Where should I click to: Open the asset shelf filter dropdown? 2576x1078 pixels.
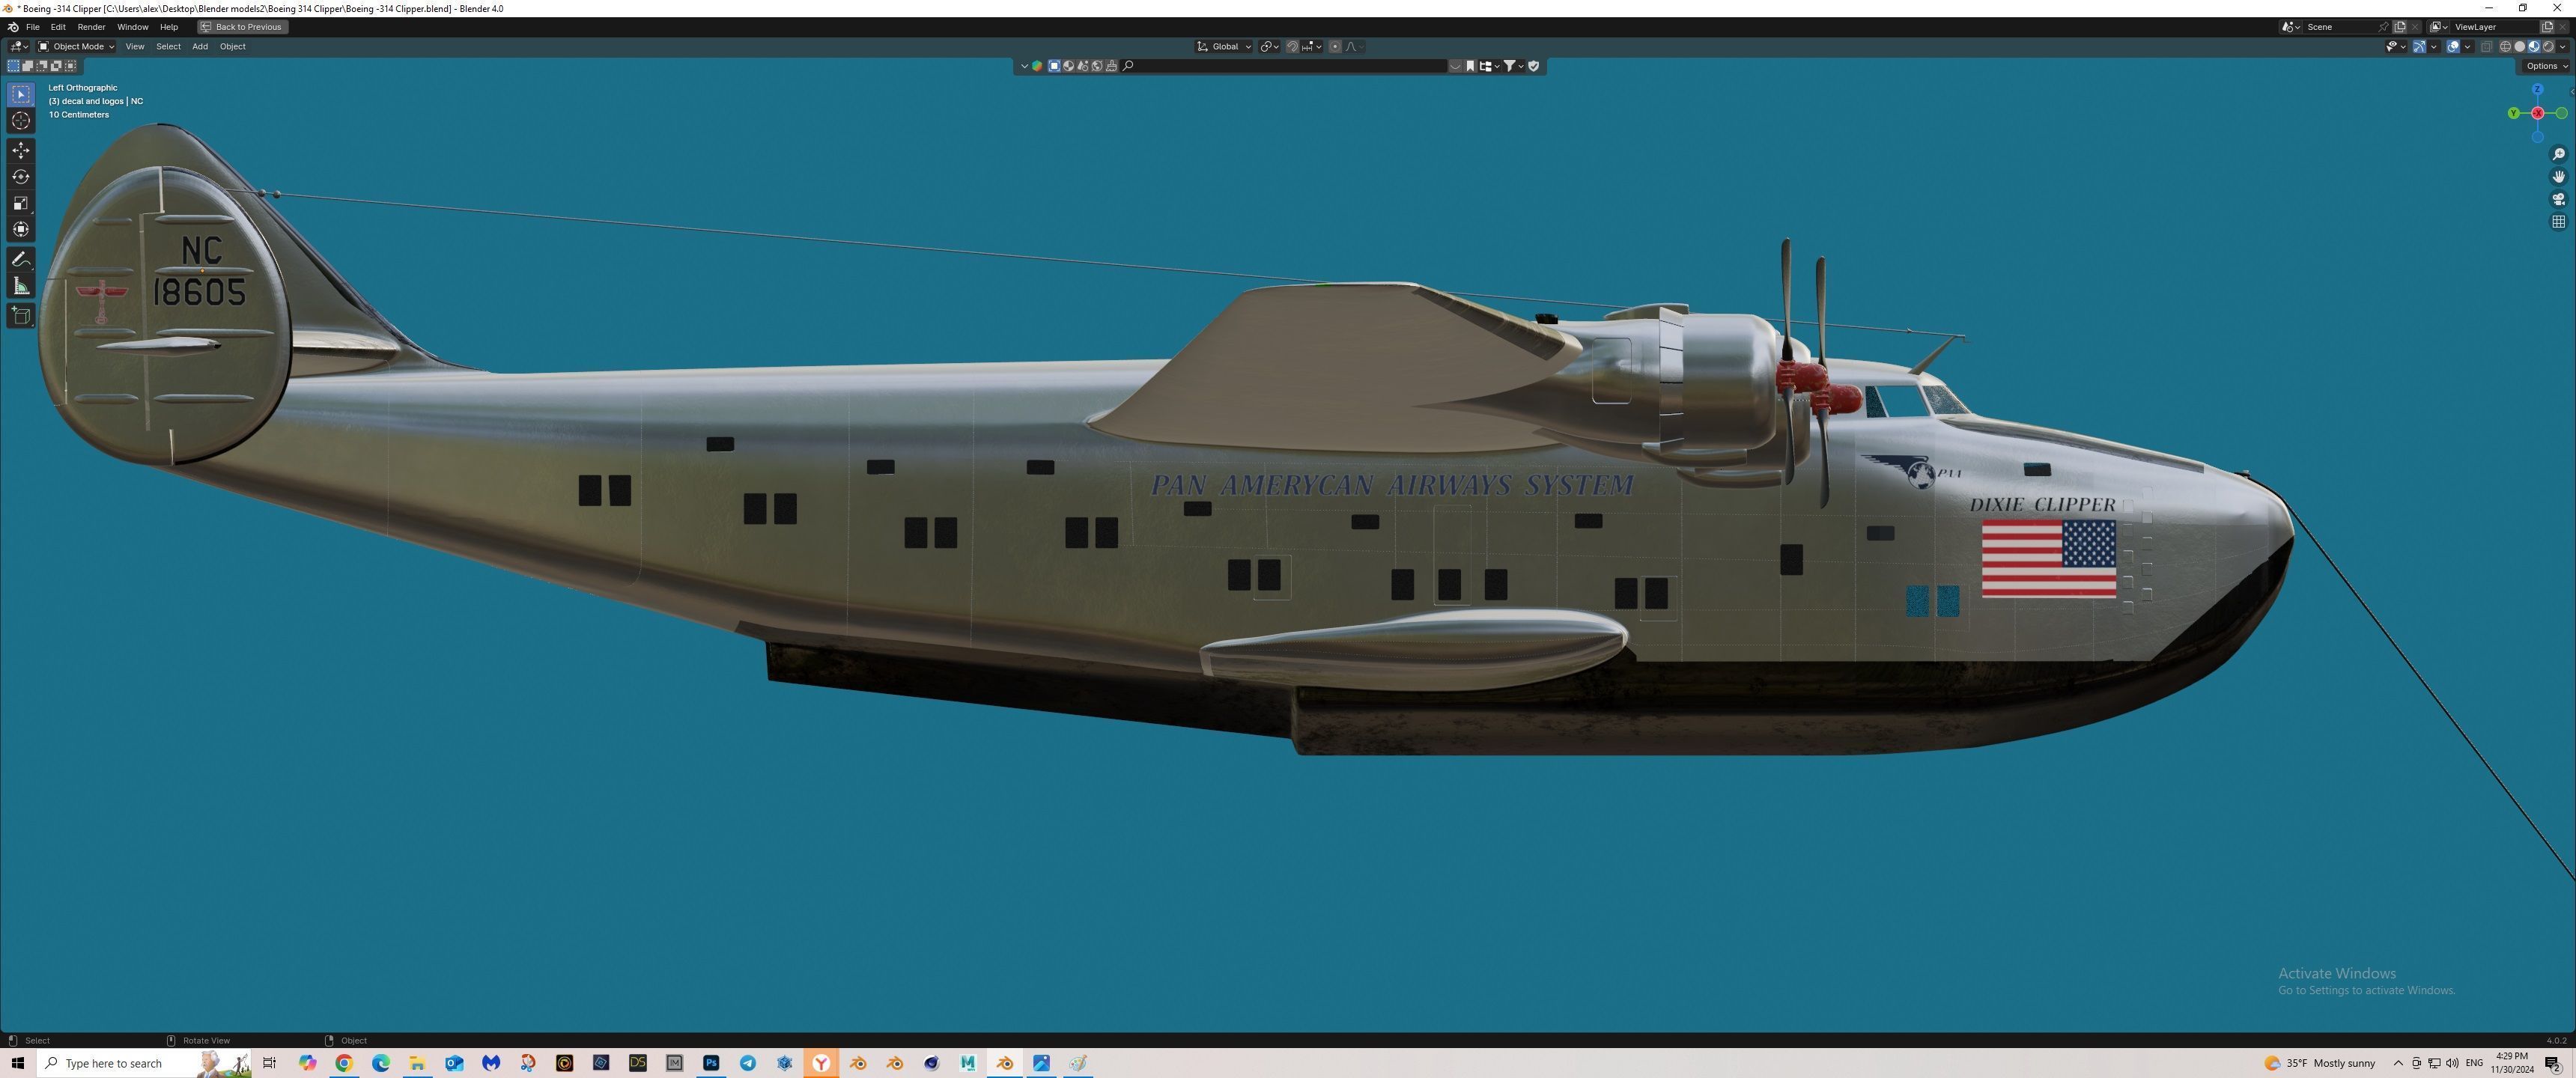(1514, 66)
